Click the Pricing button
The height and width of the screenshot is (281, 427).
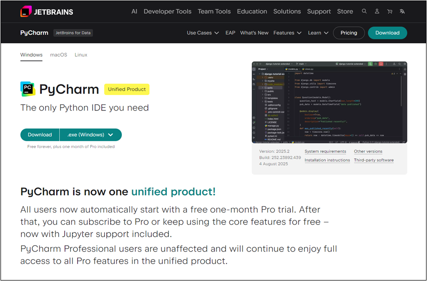(x=349, y=33)
